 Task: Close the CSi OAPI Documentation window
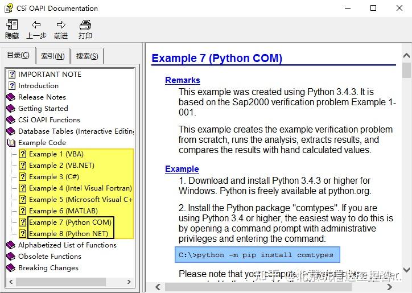(399, 8)
